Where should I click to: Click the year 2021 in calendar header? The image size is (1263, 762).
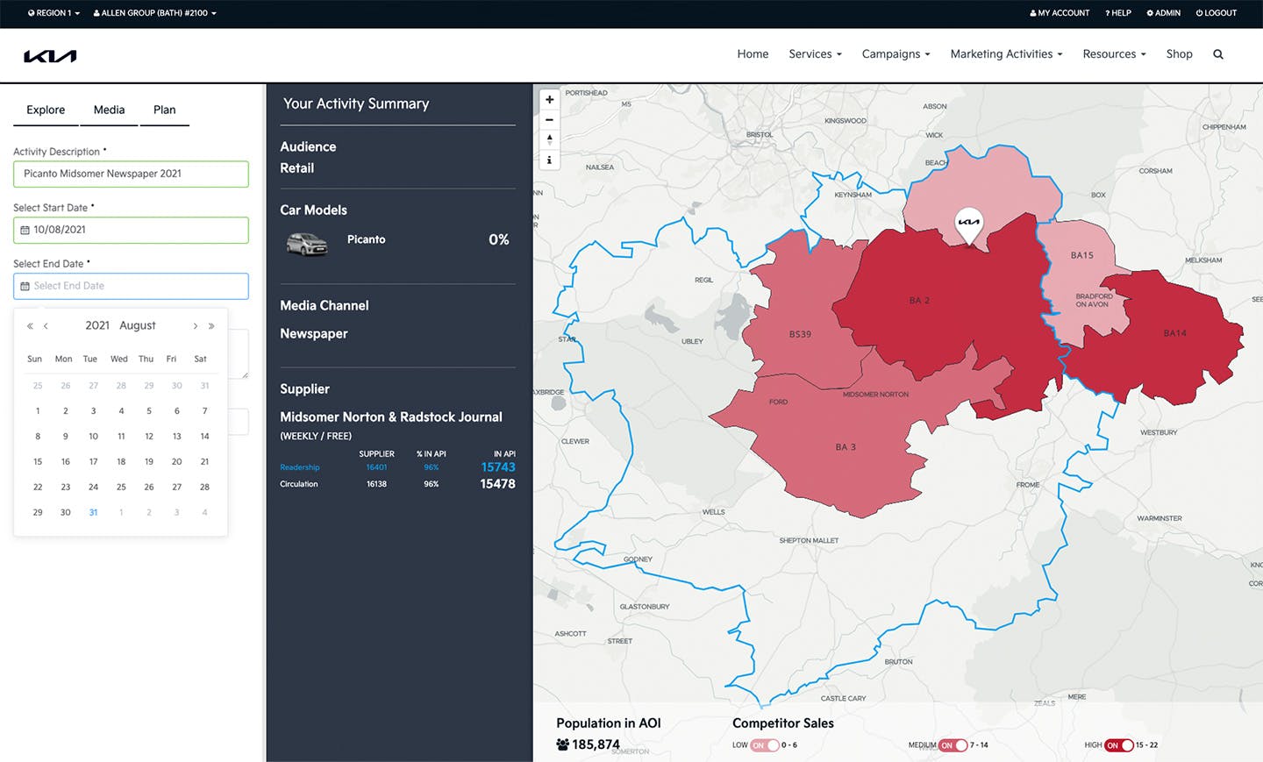97,325
